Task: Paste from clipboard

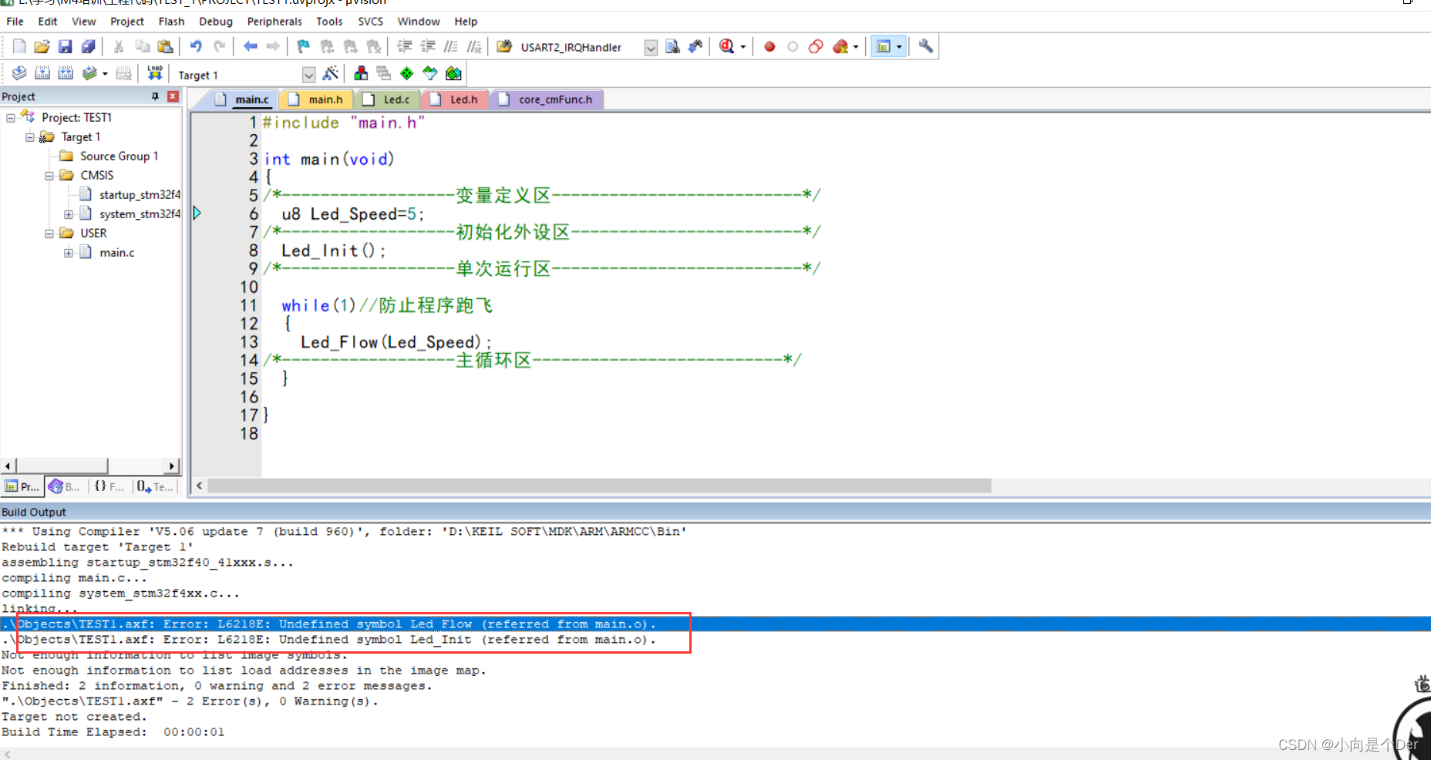Action: click(x=165, y=46)
